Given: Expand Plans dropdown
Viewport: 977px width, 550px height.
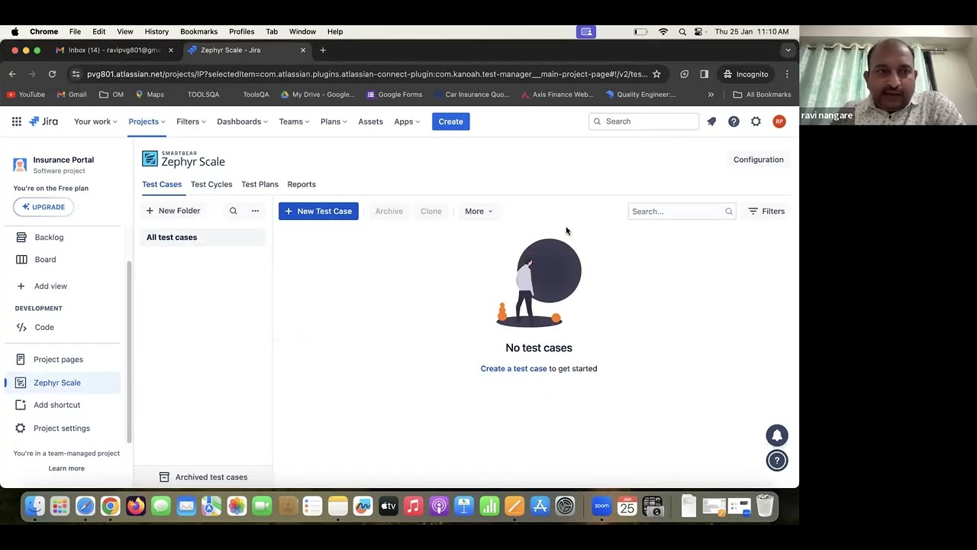Looking at the screenshot, I should pos(334,121).
